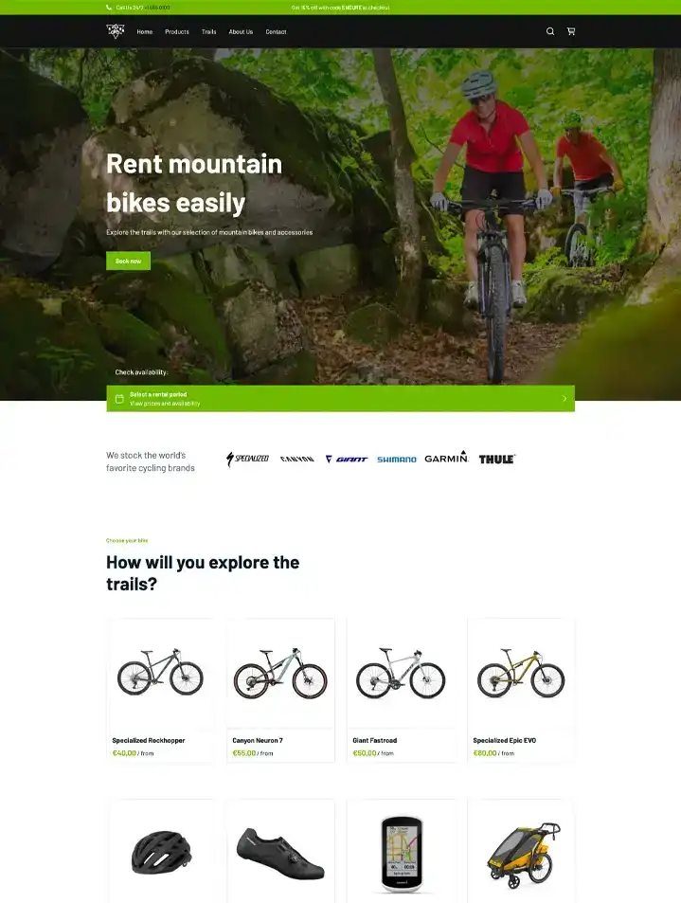681x903 pixels.
Task: Click the Specialized brand logo
Action: point(247,459)
